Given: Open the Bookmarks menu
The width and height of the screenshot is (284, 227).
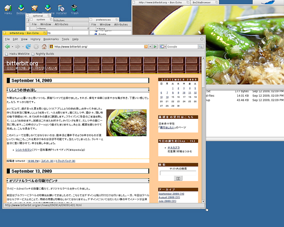Looking at the screenshot, I should [x=51, y=39].
